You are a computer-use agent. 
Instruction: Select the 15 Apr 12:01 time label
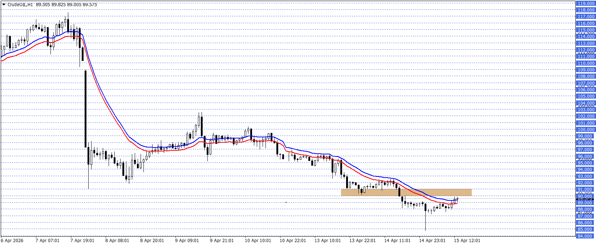click(x=467, y=241)
